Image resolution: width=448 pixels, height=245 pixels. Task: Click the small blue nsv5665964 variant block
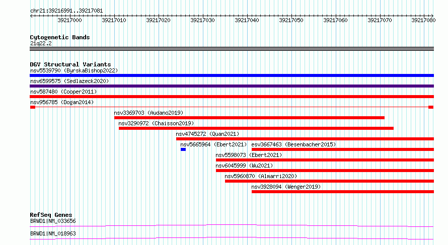(183, 149)
